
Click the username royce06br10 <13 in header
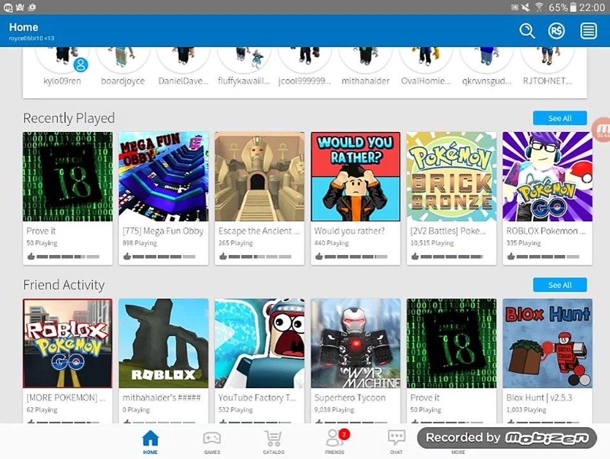tap(31, 38)
